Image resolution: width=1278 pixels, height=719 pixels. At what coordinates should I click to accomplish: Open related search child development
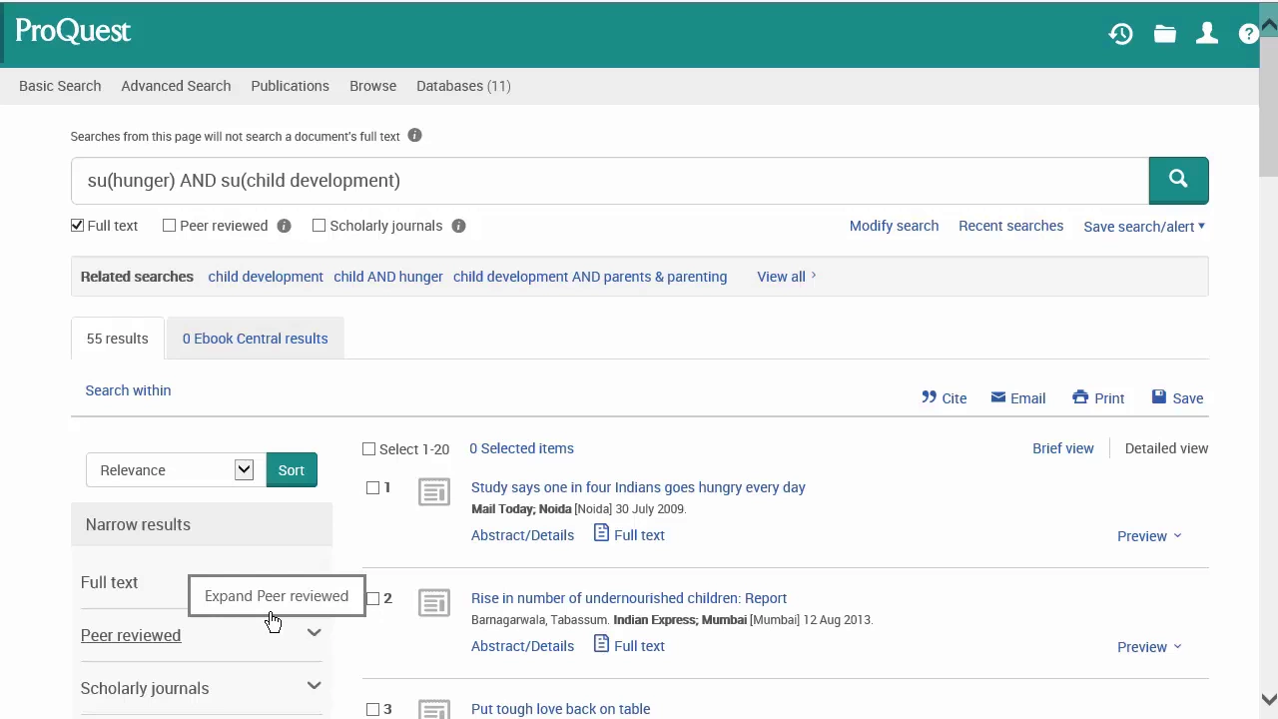266,277
